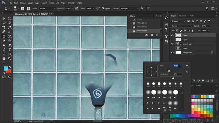Viewport: 219px width, 123px height.
Task: Delete current state in History panel
Action: pos(157,35)
